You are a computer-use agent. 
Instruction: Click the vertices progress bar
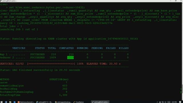pos(51,64)
